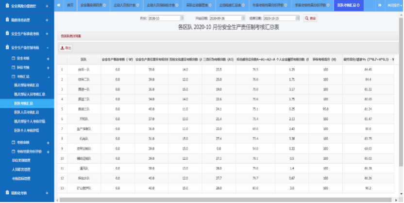Image resolution: width=404 pixels, height=203 pixels.
Task: Click clipboard icon beside 精细化考核
Action: [x=7, y=193]
